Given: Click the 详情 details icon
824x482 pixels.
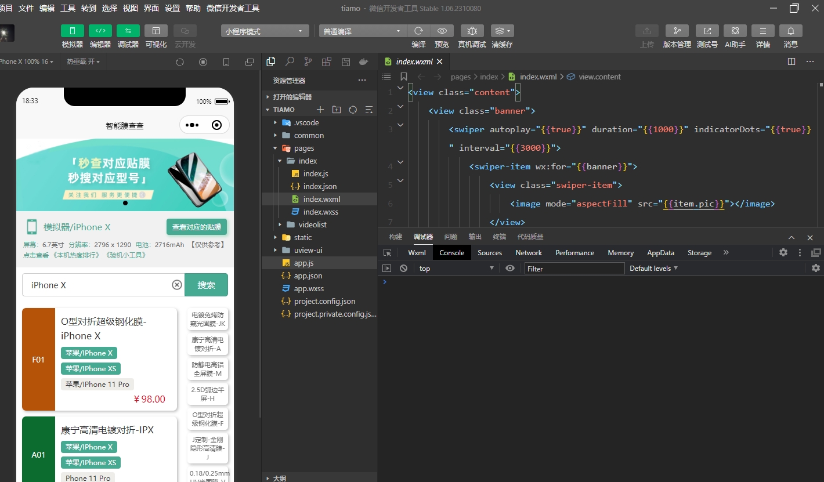Looking at the screenshot, I should 762,31.
